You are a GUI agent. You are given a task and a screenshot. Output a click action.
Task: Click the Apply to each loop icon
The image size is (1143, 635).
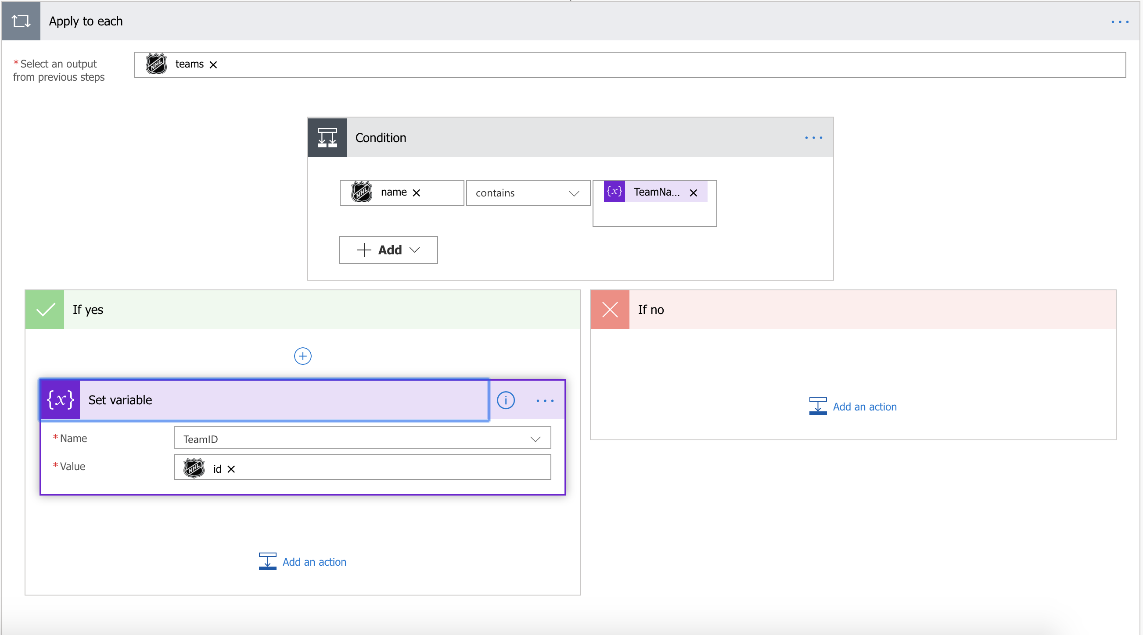[x=21, y=21]
